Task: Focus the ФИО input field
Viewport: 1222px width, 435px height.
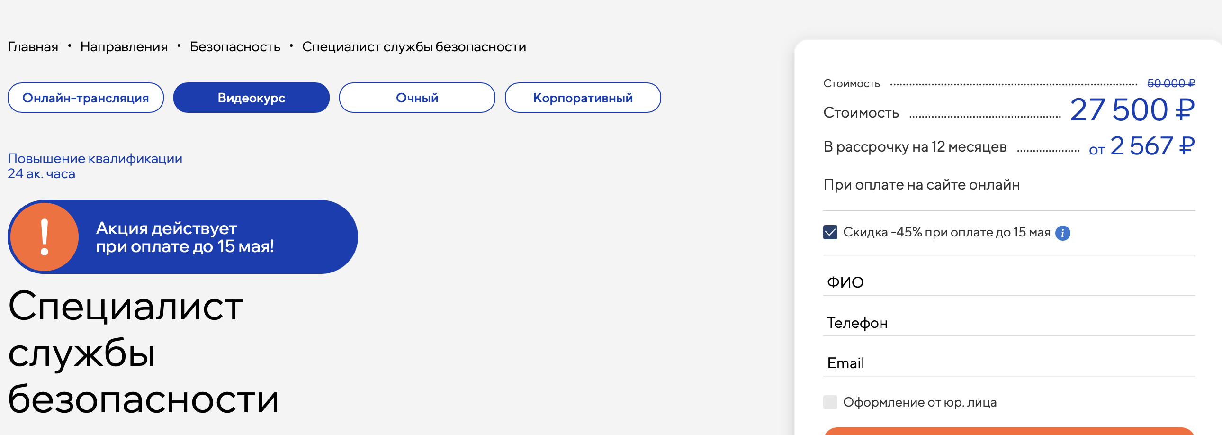Action: coord(1008,282)
